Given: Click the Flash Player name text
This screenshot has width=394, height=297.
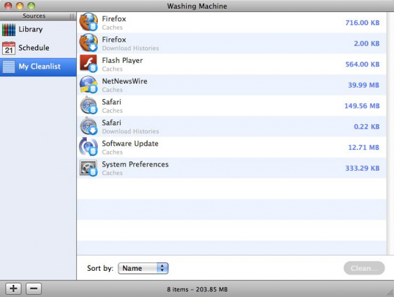Looking at the screenshot, I should coord(122,61).
